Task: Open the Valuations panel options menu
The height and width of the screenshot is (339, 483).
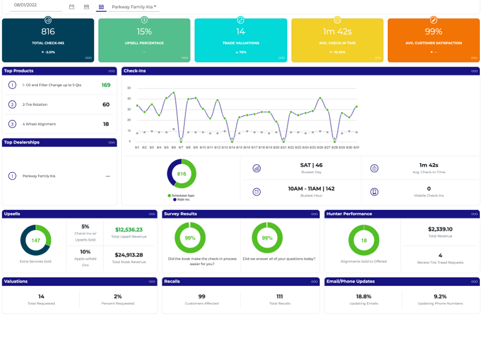Action: pyautogui.click(x=152, y=281)
